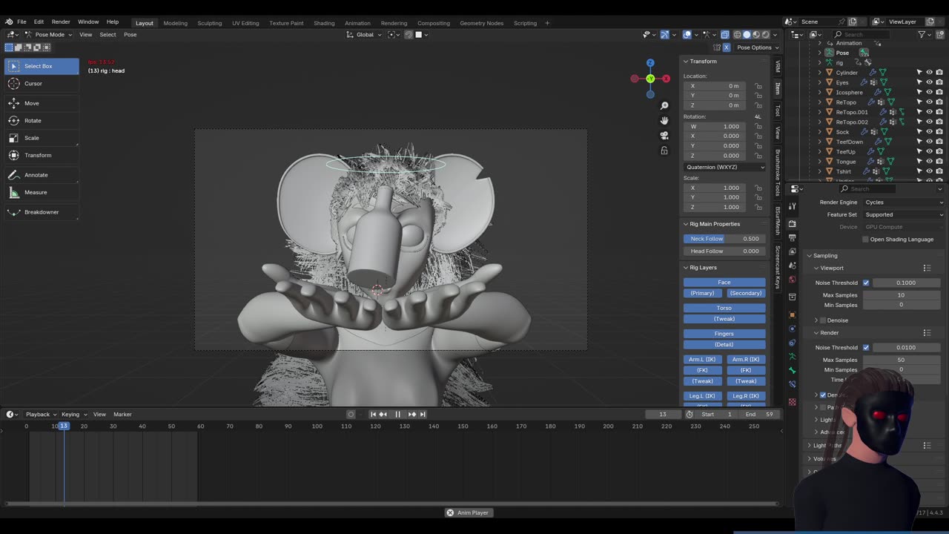Screen dimensions: 949x534
Task: Choose the Scale tool
Action: (42, 138)
